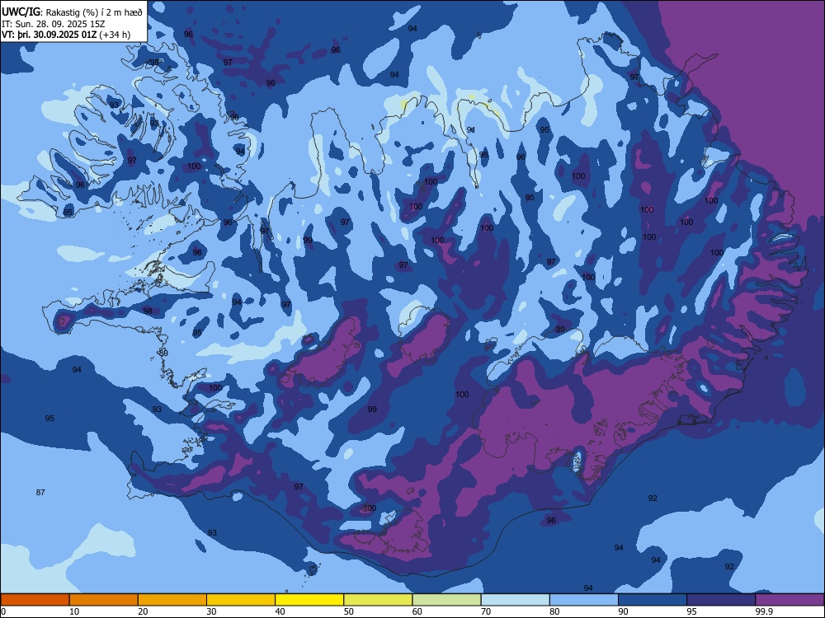Viewport: 825px width, 618px height.
Task: Click the dark orange 0–10 legend swatch
Action: [35, 600]
